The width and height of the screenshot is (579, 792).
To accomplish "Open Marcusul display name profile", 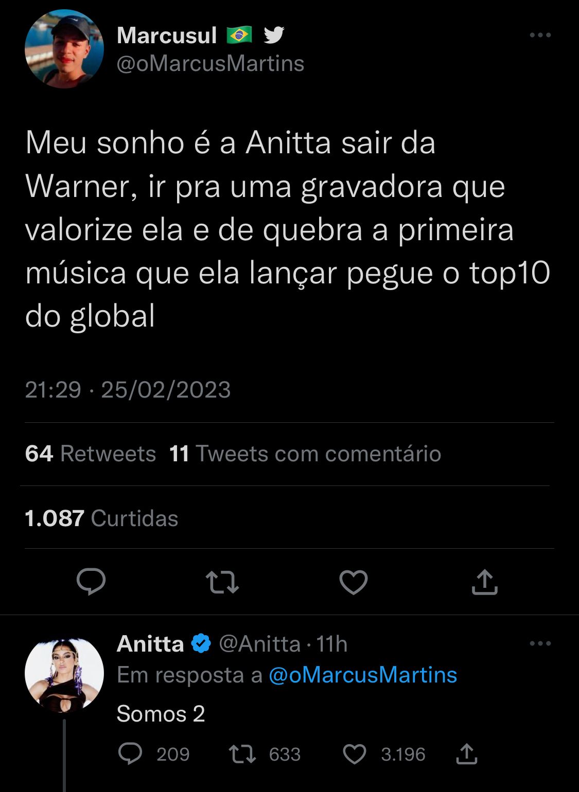I will (x=167, y=35).
